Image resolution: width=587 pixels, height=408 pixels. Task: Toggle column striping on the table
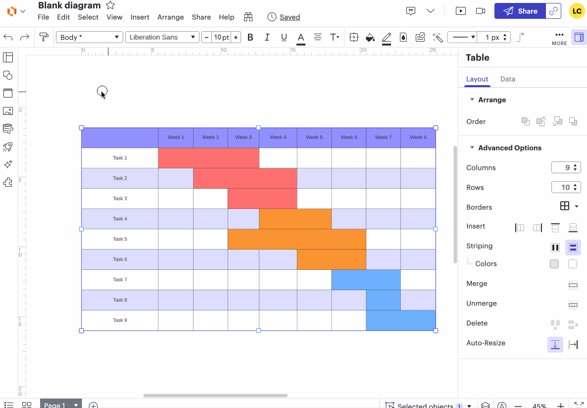[555, 247]
